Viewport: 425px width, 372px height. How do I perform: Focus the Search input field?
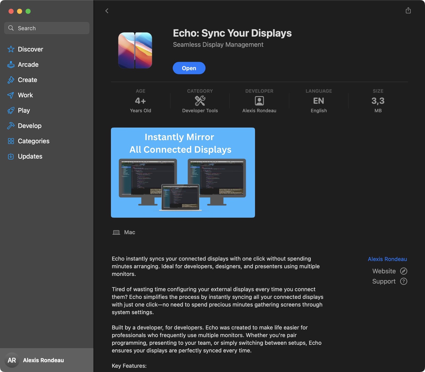point(47,28)
